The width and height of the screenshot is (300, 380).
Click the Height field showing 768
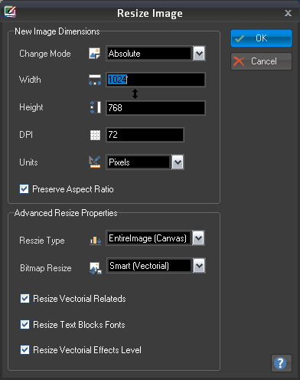point(155,108)
